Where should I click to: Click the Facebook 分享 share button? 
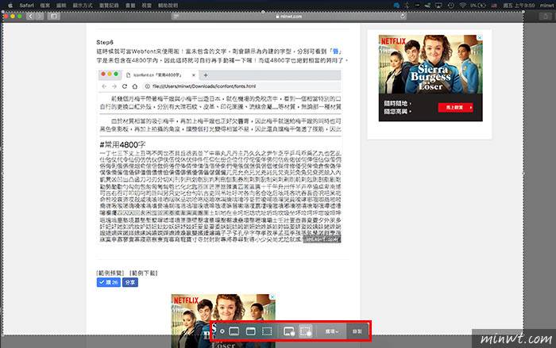pyautogui.click(x=130, y=281)
